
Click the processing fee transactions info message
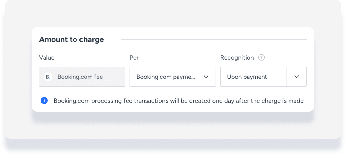tap(178, 101)
